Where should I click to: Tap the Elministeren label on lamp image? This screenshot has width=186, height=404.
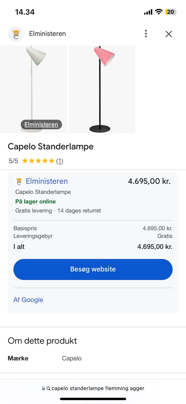coord(41,124)
